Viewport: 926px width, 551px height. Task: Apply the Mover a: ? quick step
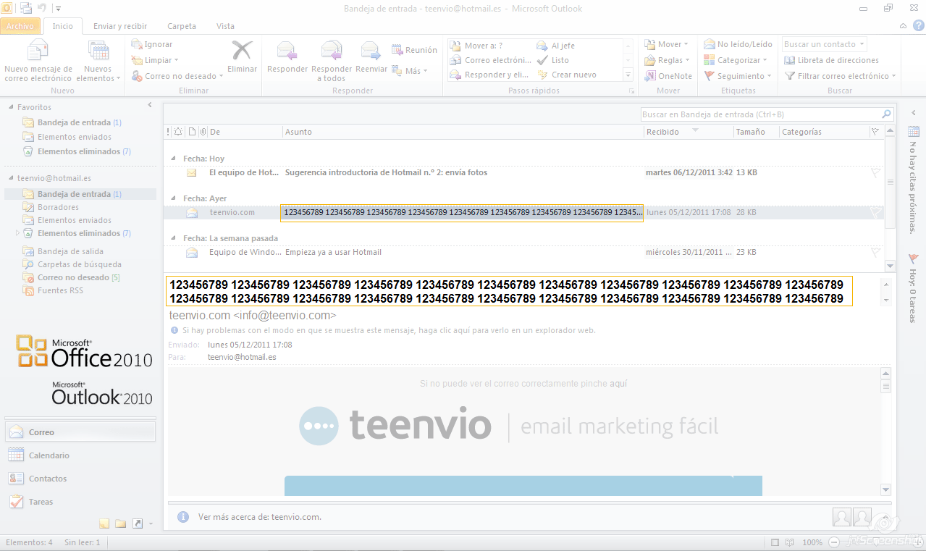(476, 46)
